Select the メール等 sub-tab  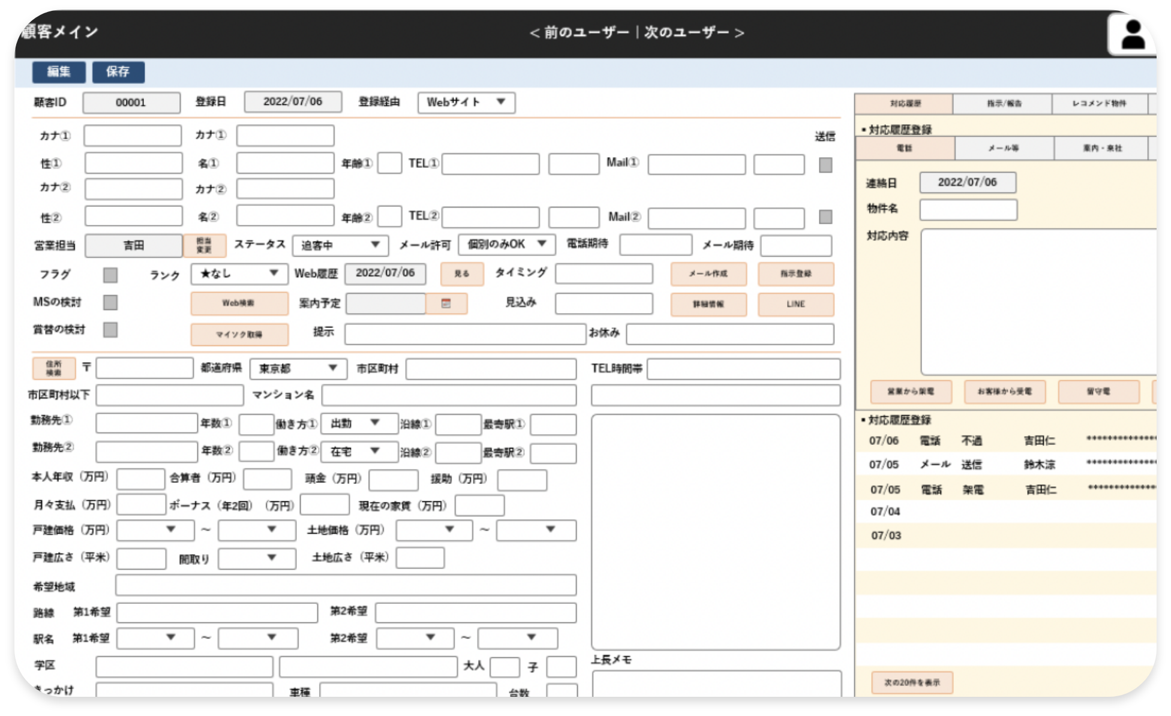[x=1003, y=148]
